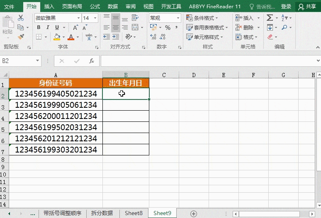Image resolution: width=321 pixels, height=218 pixels.
Task: Click the red font color A
Action: pyautogui.click(x=71, y=37)
